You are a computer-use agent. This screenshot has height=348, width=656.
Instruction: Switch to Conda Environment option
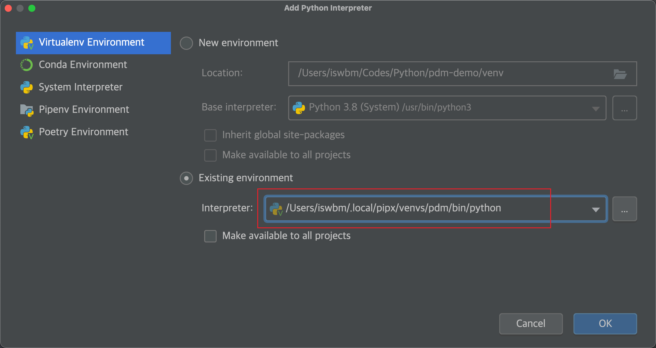(x=83, y=65)
